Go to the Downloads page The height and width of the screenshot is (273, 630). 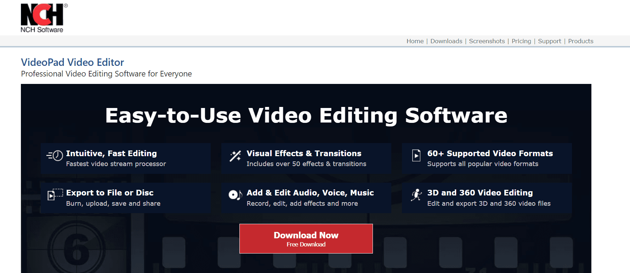click(446, 41)
